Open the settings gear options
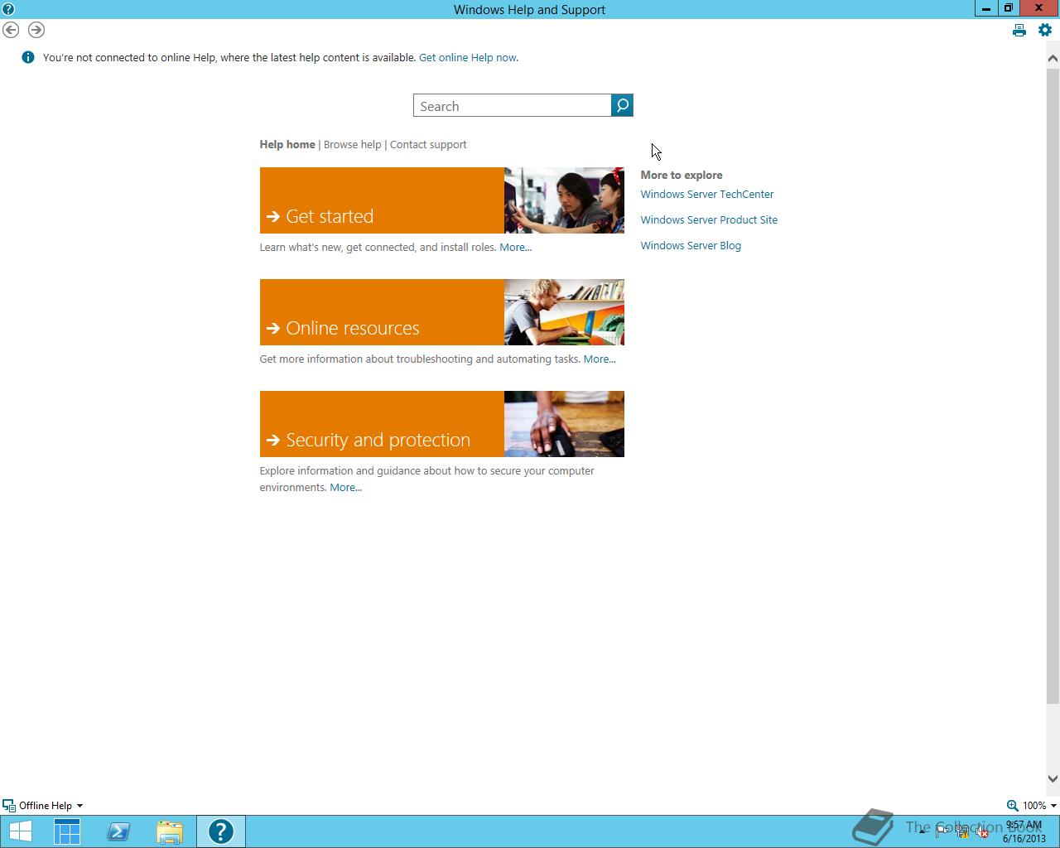The height and width of the screenshot is (848, 1060). tap(1045, 30)
